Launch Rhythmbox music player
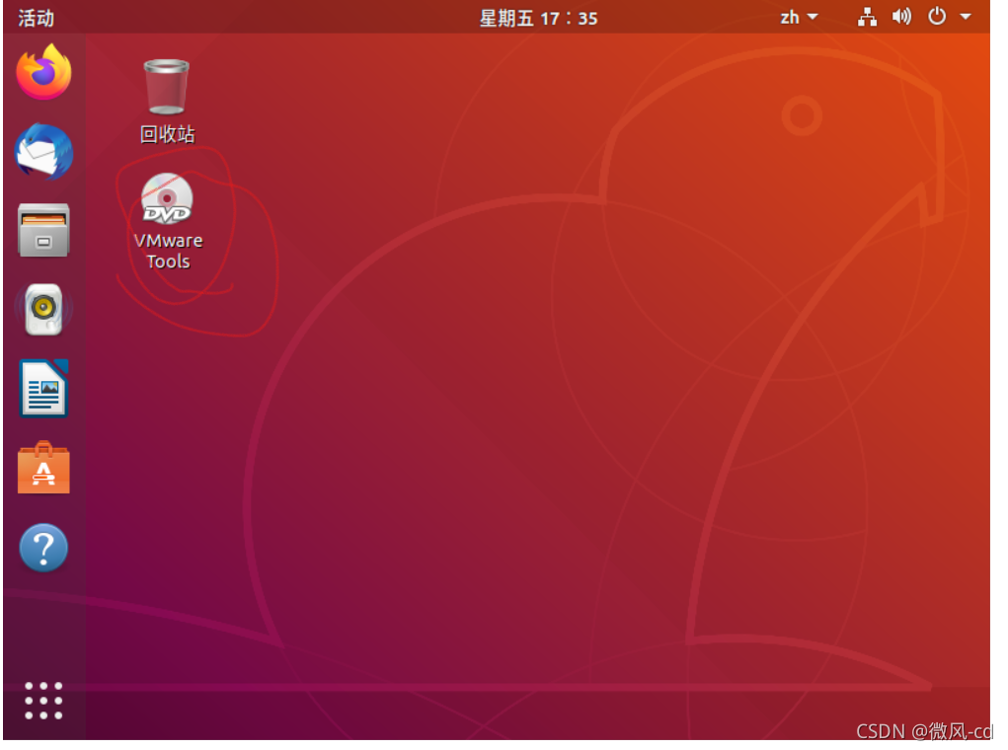The image size is (1008, 750). pyautogui.click(x=43, y=310)
